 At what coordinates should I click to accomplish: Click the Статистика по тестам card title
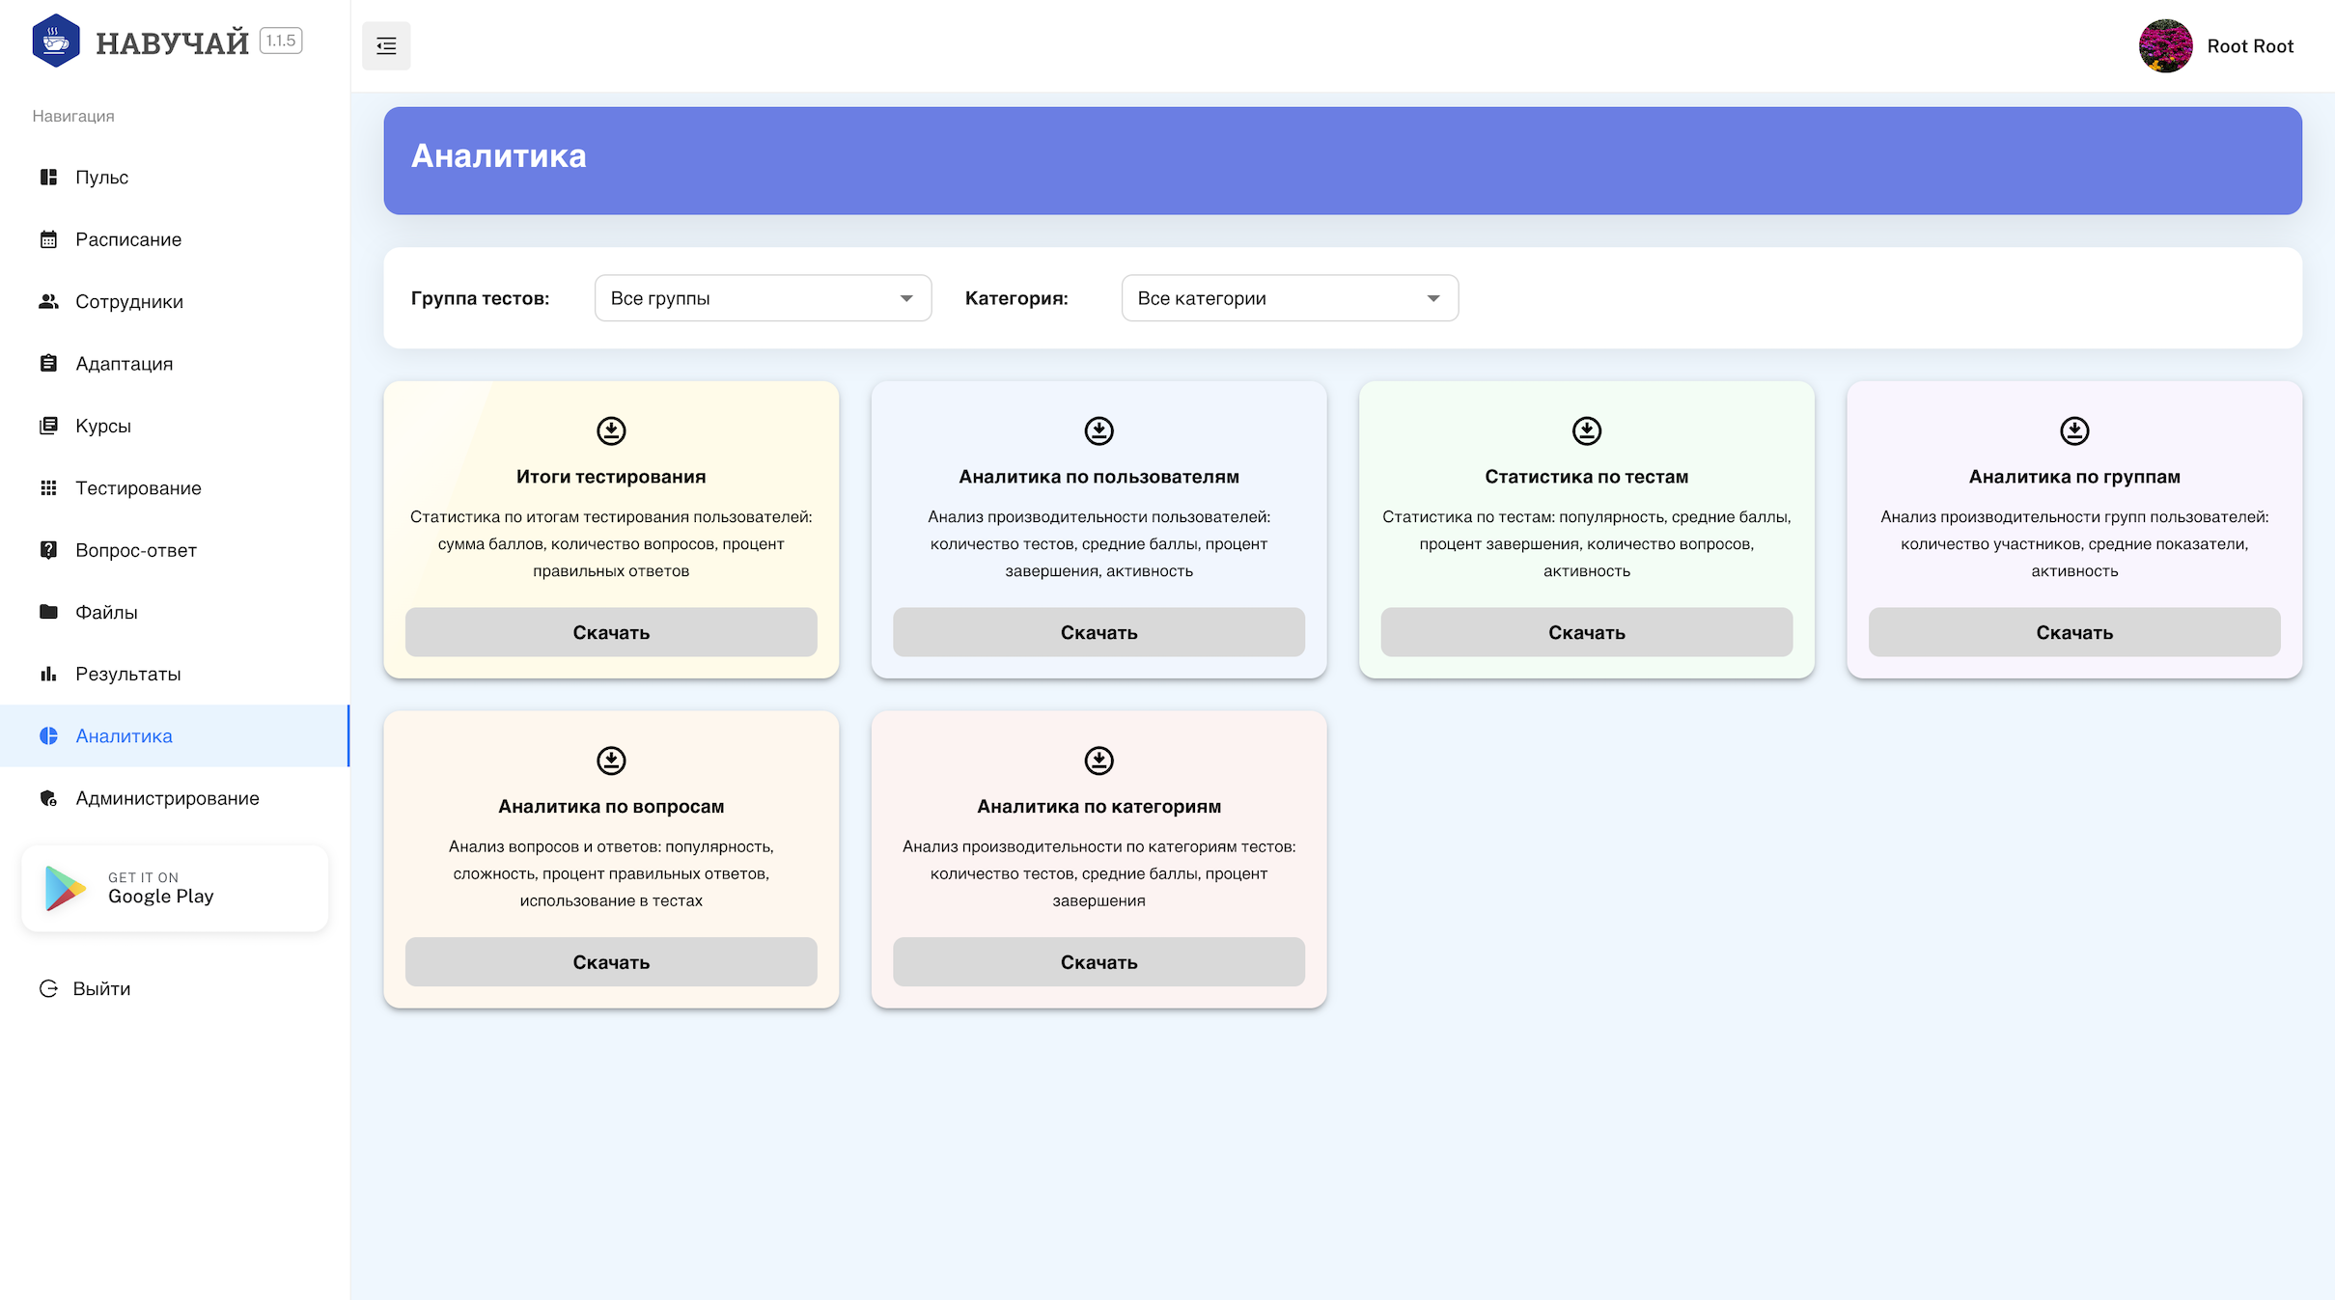pyautogui.click(x=1586, y=477)
